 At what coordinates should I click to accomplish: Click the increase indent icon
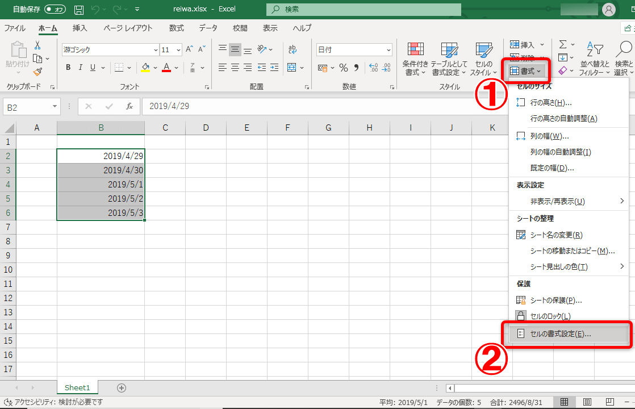point(274,68)
